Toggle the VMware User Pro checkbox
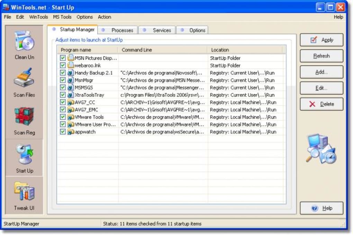Viewport: 353px width, 235px height. pos(63,124)
